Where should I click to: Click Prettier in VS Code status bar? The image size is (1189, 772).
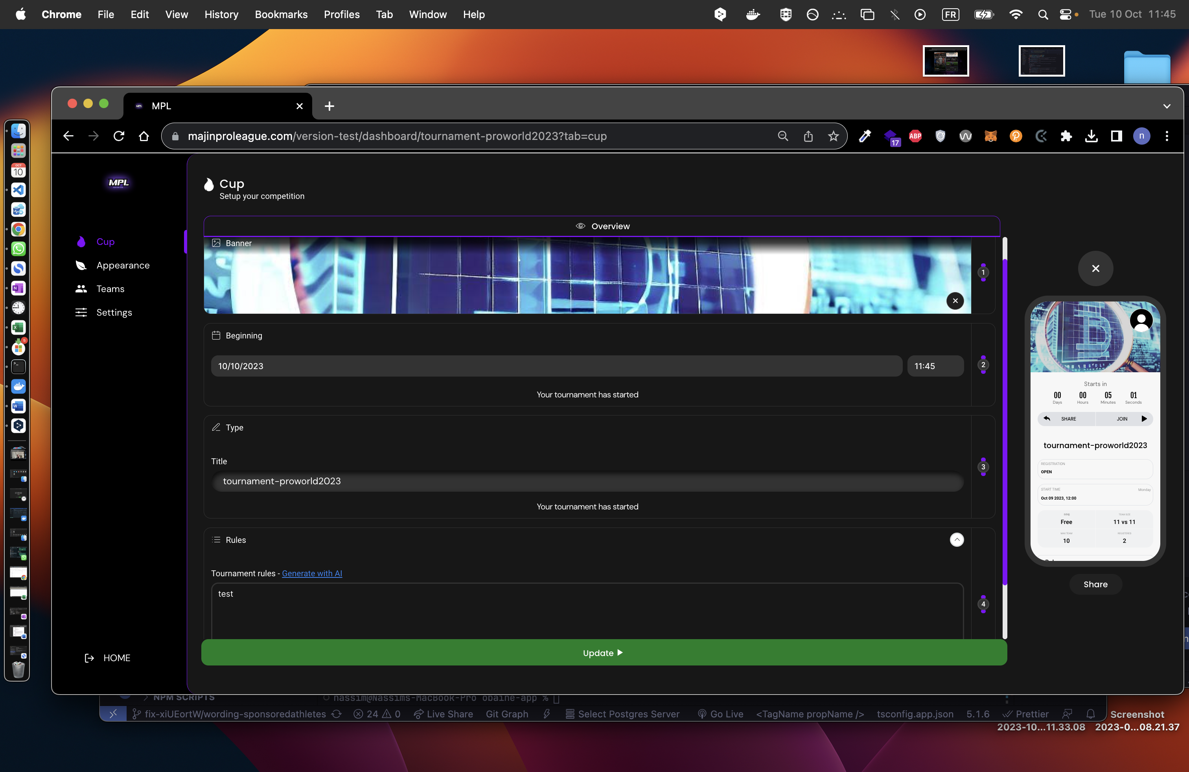coord(1026,714)
